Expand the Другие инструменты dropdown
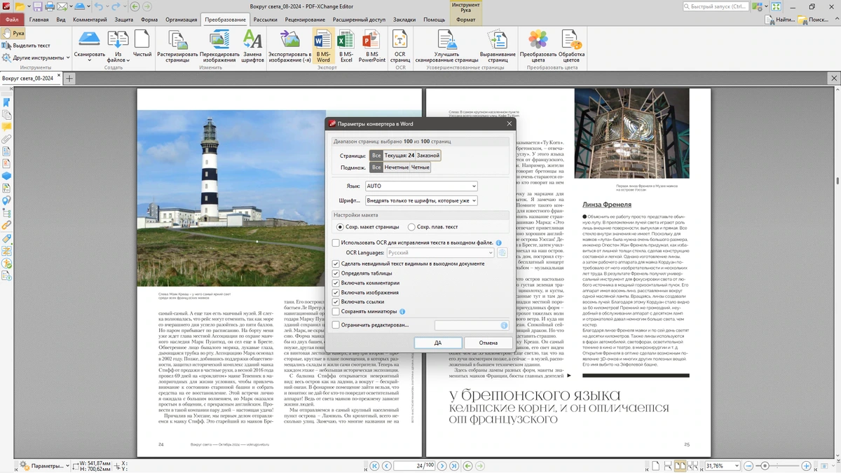 point(68,58)
